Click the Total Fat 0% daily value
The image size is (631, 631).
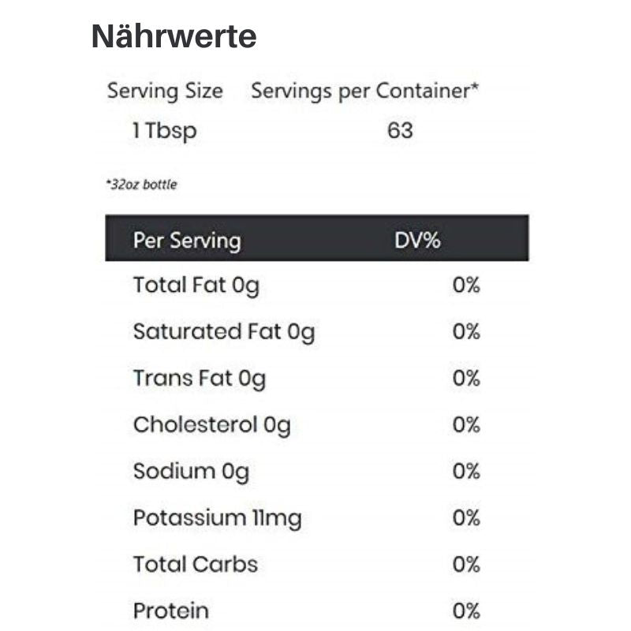466,285
